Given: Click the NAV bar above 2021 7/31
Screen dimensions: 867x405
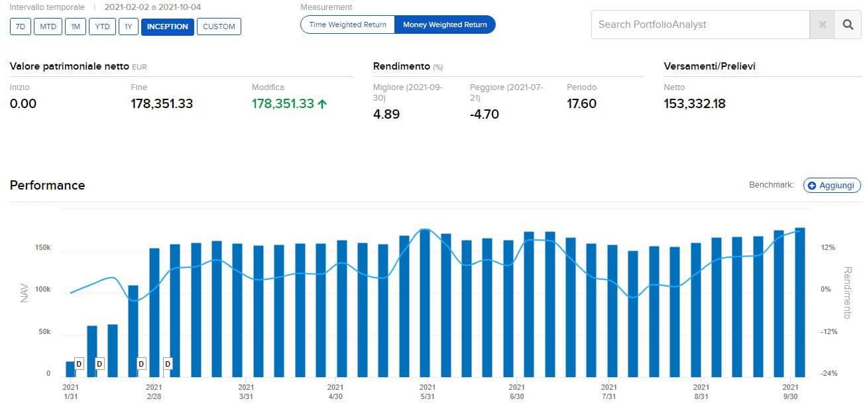Looking at the screenshot, I should pos(612,311).
